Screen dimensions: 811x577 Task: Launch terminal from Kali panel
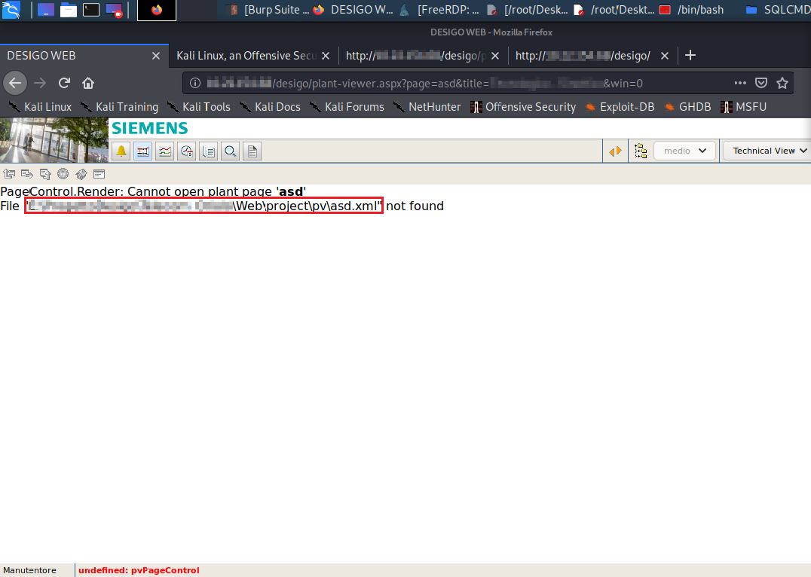91,10
